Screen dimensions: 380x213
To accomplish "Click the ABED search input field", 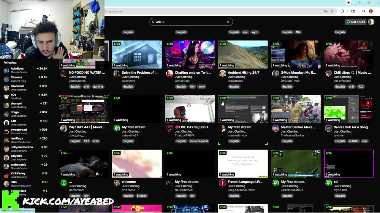I will [x=191, y=22].
